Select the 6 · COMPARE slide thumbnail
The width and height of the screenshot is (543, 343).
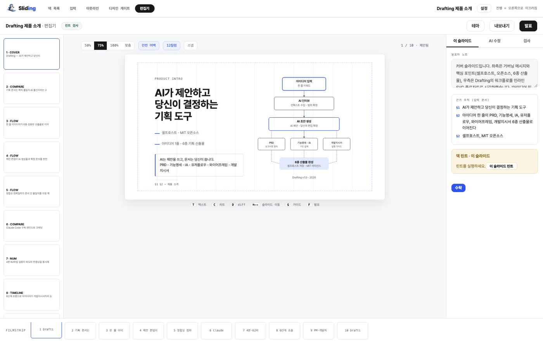pos(31,226)
